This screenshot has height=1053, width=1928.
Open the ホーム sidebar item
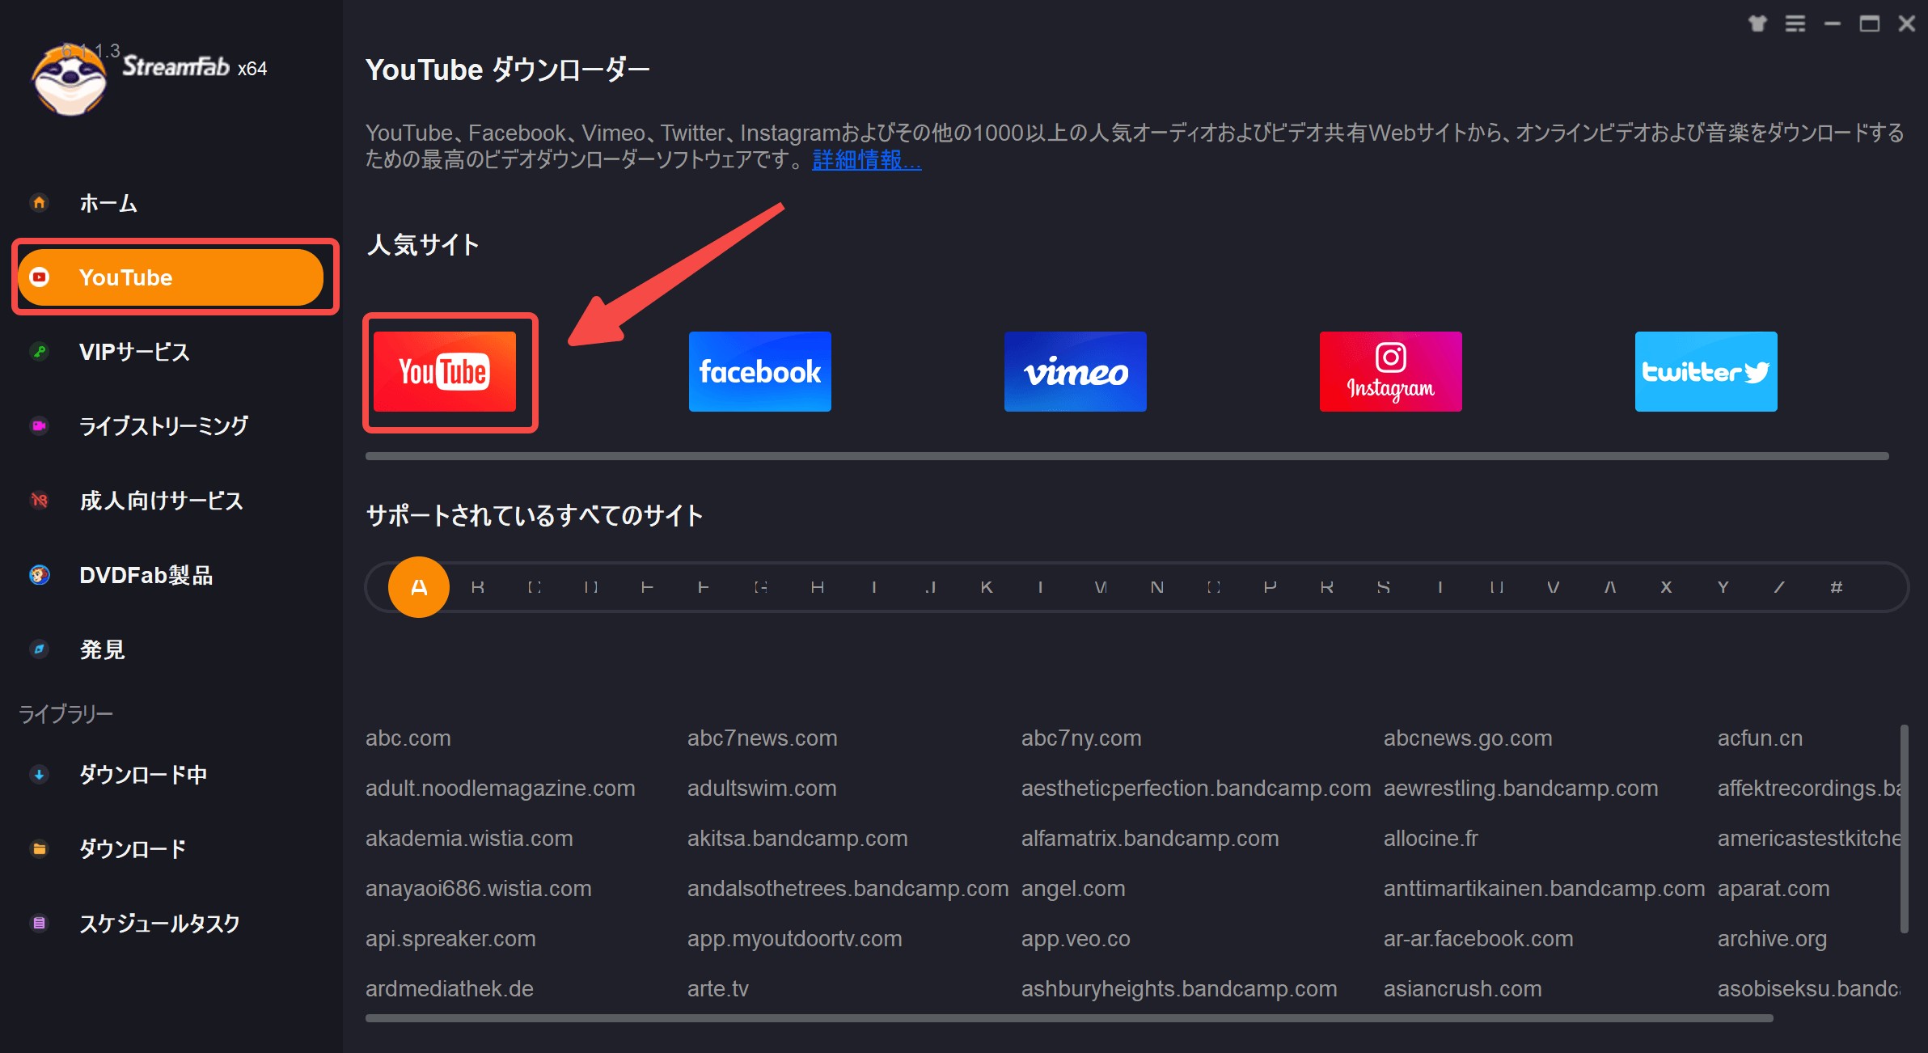(x=108, y=203)
